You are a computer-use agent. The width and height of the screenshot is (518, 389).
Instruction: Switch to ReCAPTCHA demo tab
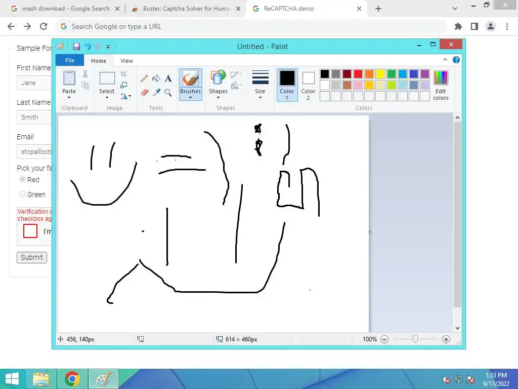(x=307, y=9)
